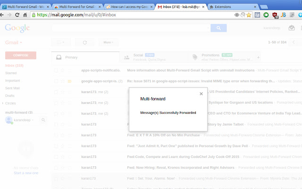This screenshot has height=189, width=302.
Task: Open search options dropdown arrow
Action: (208, 28)
